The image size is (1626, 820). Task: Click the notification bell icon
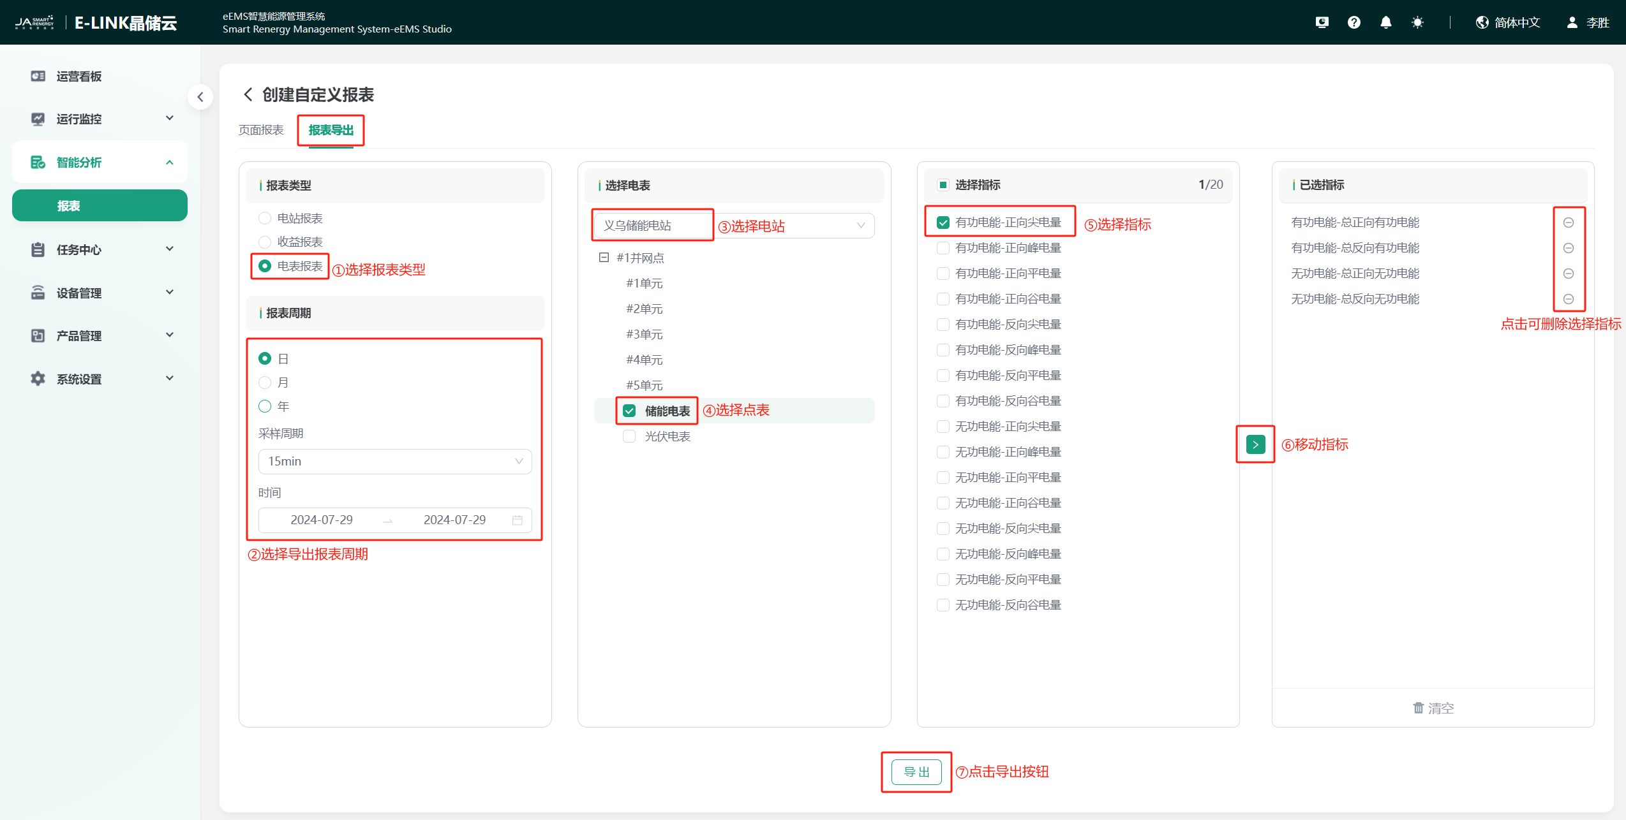[1385, 23]
